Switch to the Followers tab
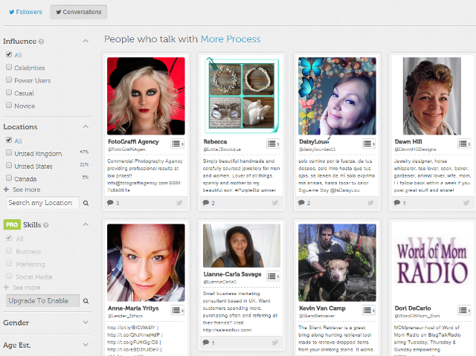Screen dimensions: 476x356 25,12
